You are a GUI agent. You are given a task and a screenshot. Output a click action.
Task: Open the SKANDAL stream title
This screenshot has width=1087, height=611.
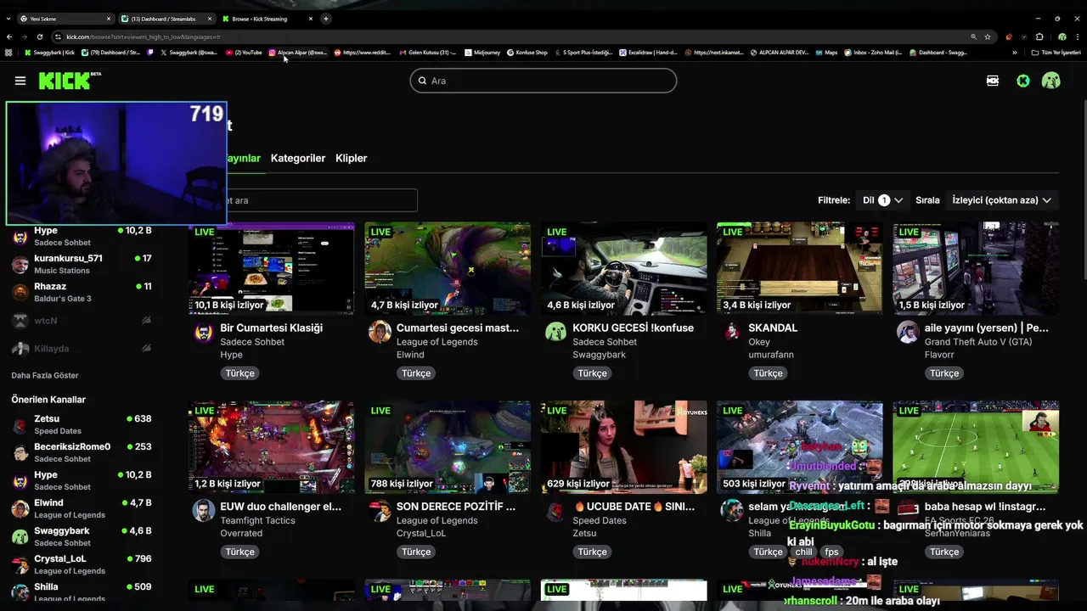pos(773,328)
